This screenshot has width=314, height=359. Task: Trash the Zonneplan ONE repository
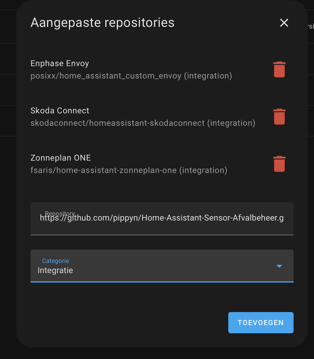pyautogui.click(x=279, y=164)
